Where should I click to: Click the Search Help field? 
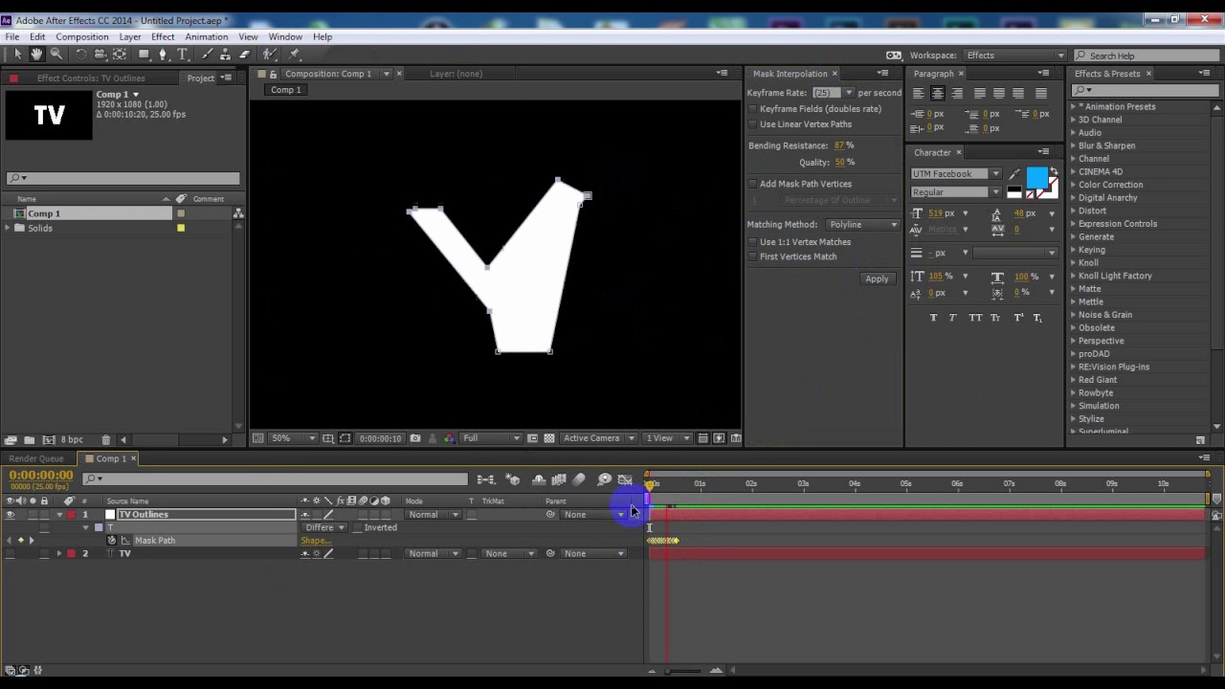click(1147, 56)
